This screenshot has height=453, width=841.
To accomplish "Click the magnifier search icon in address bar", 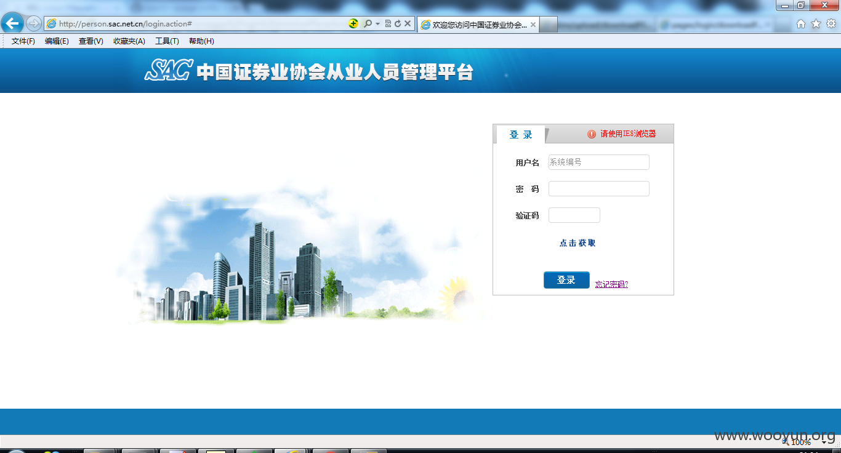I will click(x=368, y=23).
